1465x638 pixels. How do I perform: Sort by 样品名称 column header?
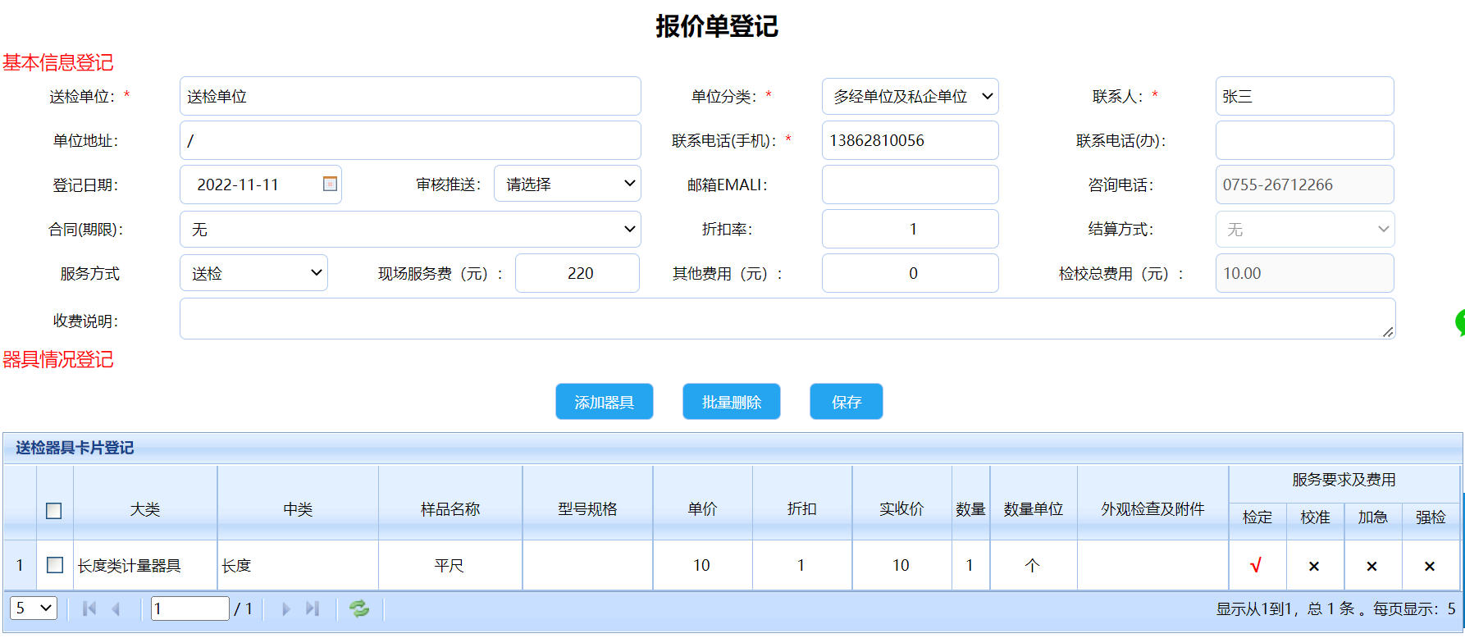[450, 509]
